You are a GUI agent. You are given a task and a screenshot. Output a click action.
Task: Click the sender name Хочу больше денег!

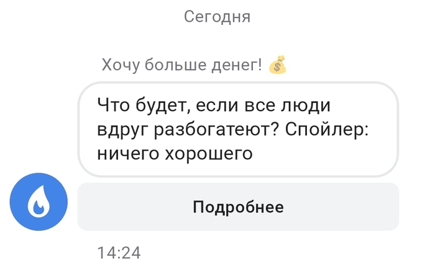pos(181,65)
